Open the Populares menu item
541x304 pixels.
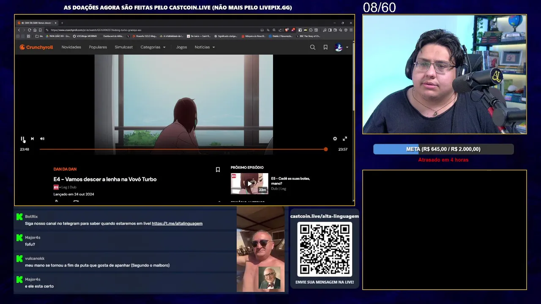pyautogui.click(x=98, y=47)
